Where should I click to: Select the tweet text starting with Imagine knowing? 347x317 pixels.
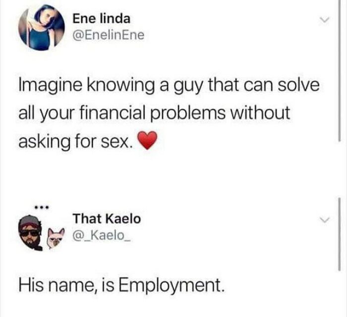tap(169, 113)
